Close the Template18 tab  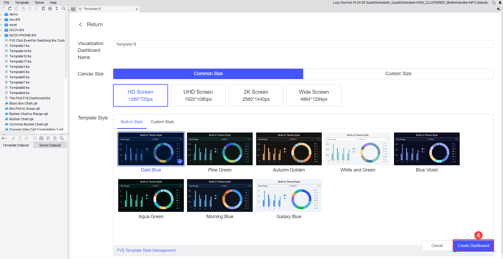(x=137, y=9)
